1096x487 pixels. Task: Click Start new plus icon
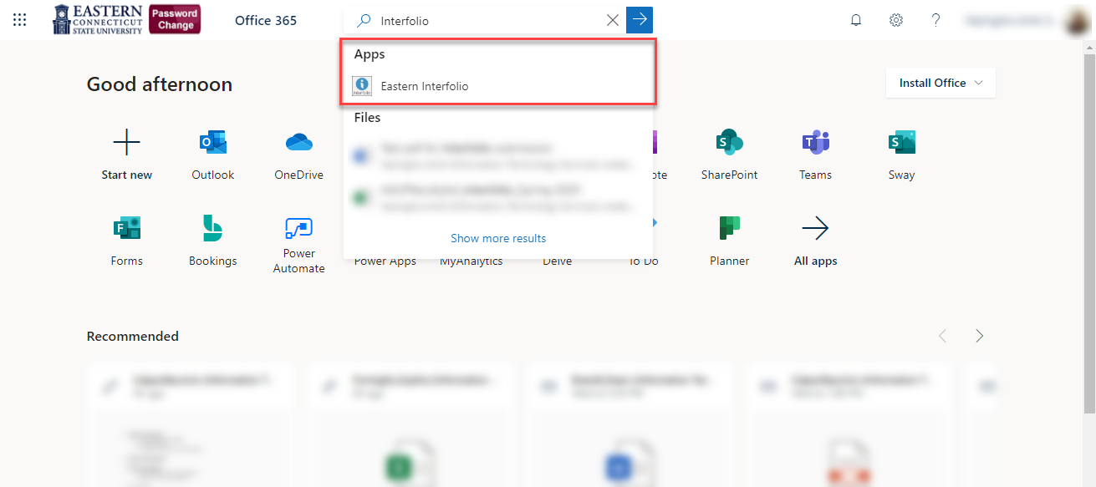point(126,143)
